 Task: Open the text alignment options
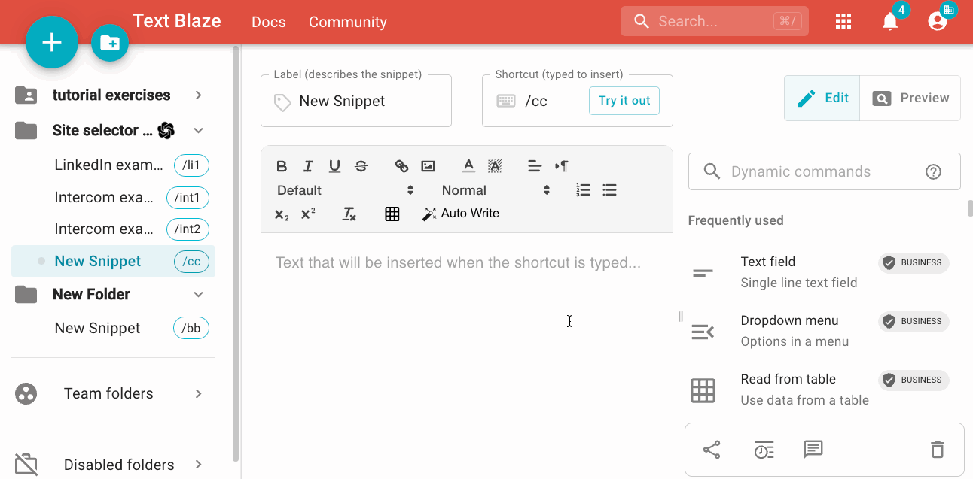click(x=535, y=166)
